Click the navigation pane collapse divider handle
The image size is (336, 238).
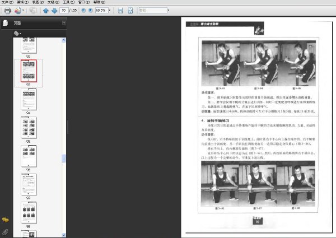68,127
